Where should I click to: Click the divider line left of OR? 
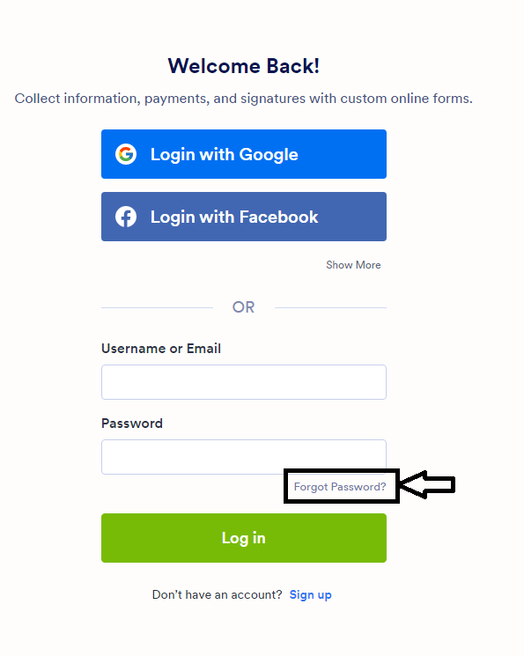pyautogui.click(x=157, y=308)
